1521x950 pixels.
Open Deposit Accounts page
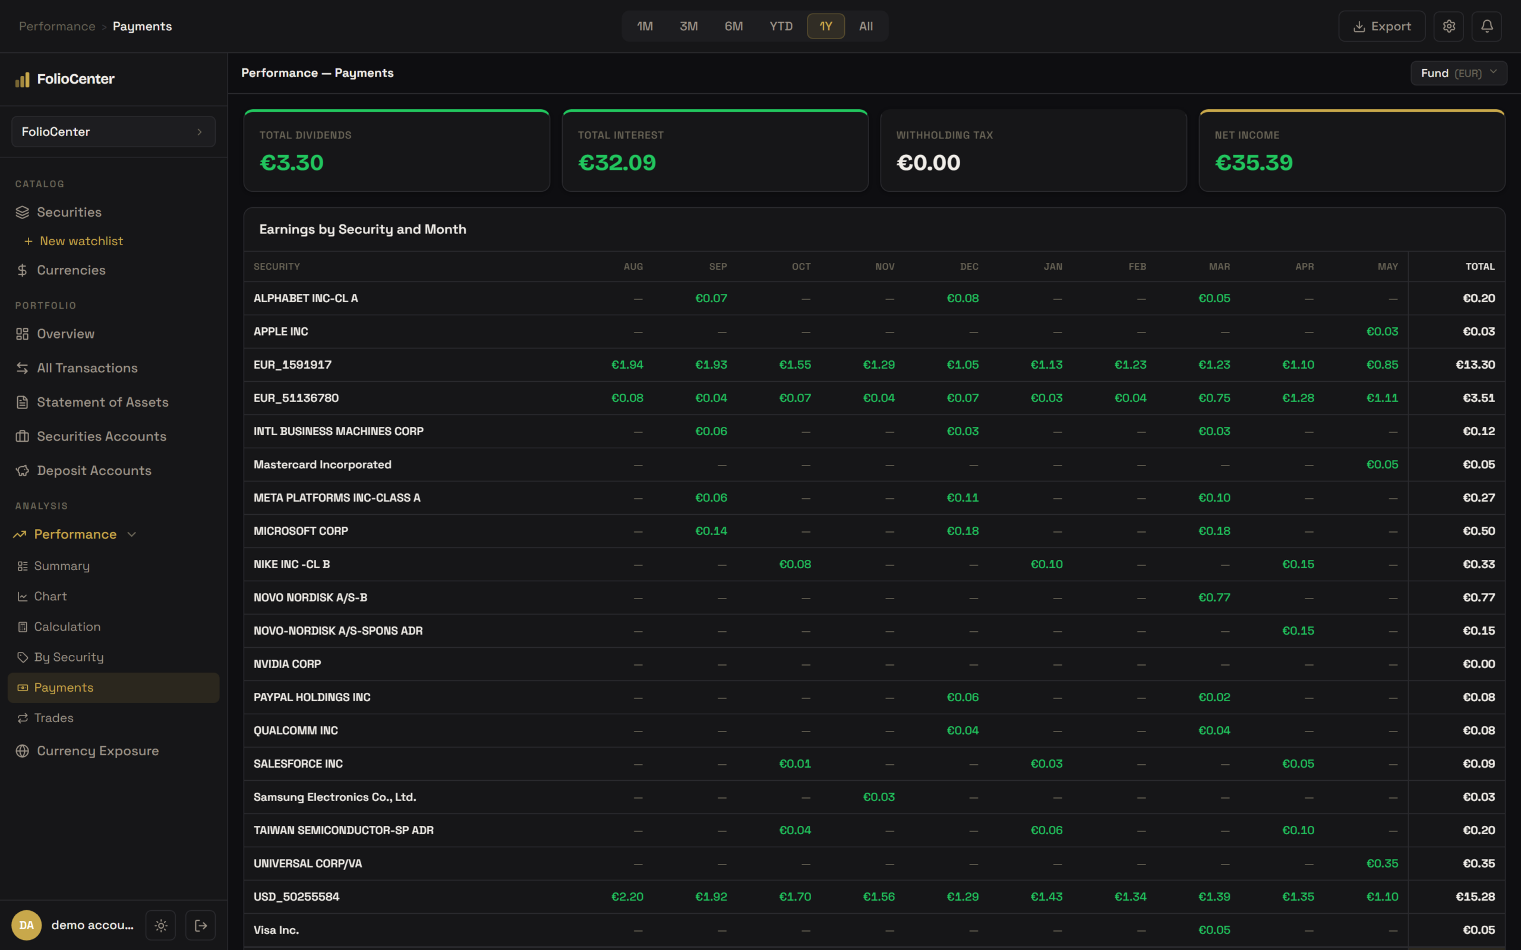point(94,471)
